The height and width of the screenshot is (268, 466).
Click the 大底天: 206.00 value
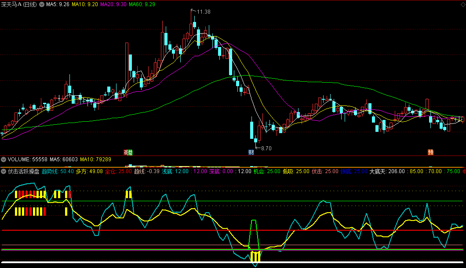point(387,171)
